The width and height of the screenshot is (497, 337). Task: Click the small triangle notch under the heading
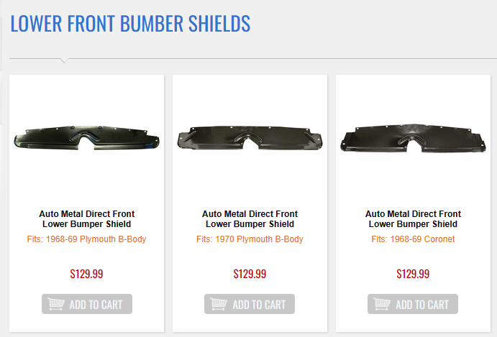click(x=63, y=60)
